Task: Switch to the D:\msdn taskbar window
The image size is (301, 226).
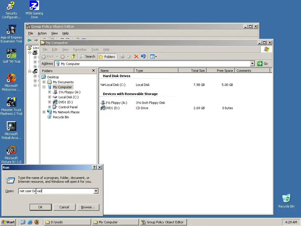Action: click(x=67, y=222)
